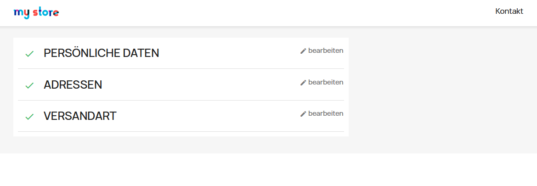Click the pencil icon in the Adressen row
Viewport: 537px width, 186px height.
click(303, 83)
